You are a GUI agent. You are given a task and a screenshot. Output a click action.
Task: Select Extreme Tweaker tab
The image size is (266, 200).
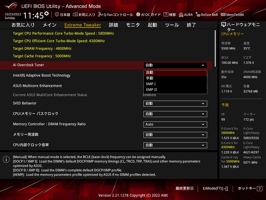(x=83, y=25)
